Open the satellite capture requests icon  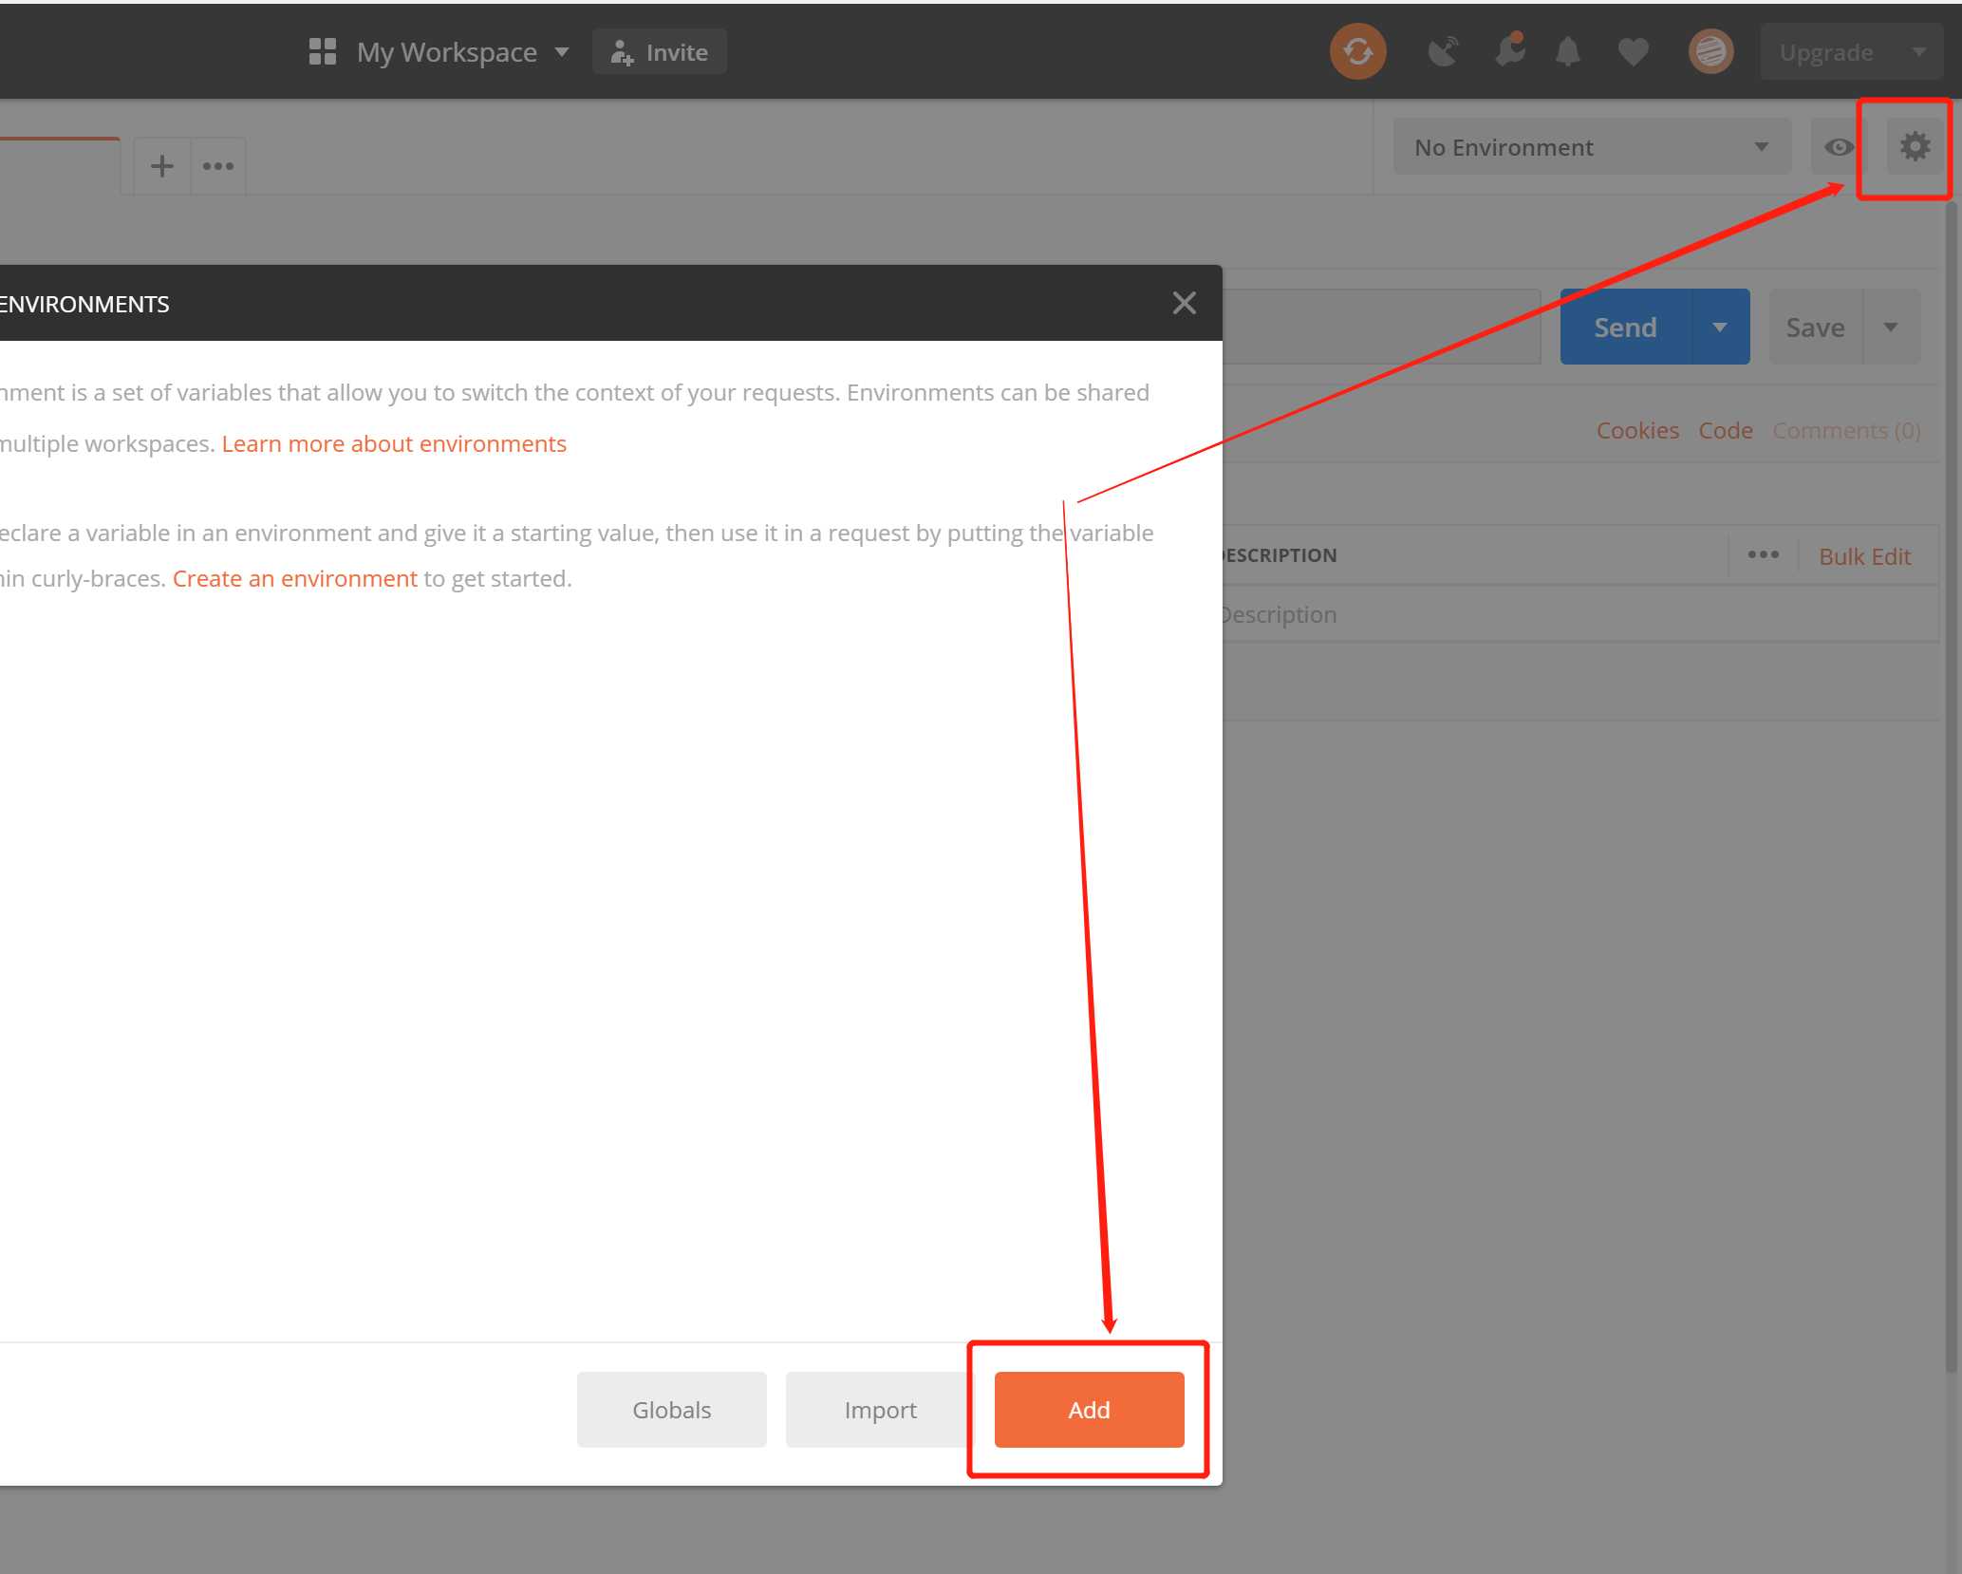pos(1443,51)
